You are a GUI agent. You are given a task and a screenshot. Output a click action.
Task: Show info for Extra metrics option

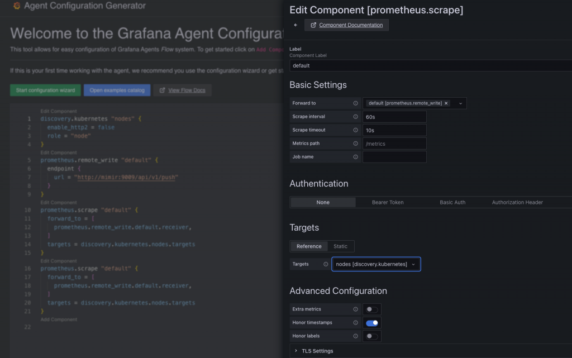pyautogui.click(x=355, y=309)
